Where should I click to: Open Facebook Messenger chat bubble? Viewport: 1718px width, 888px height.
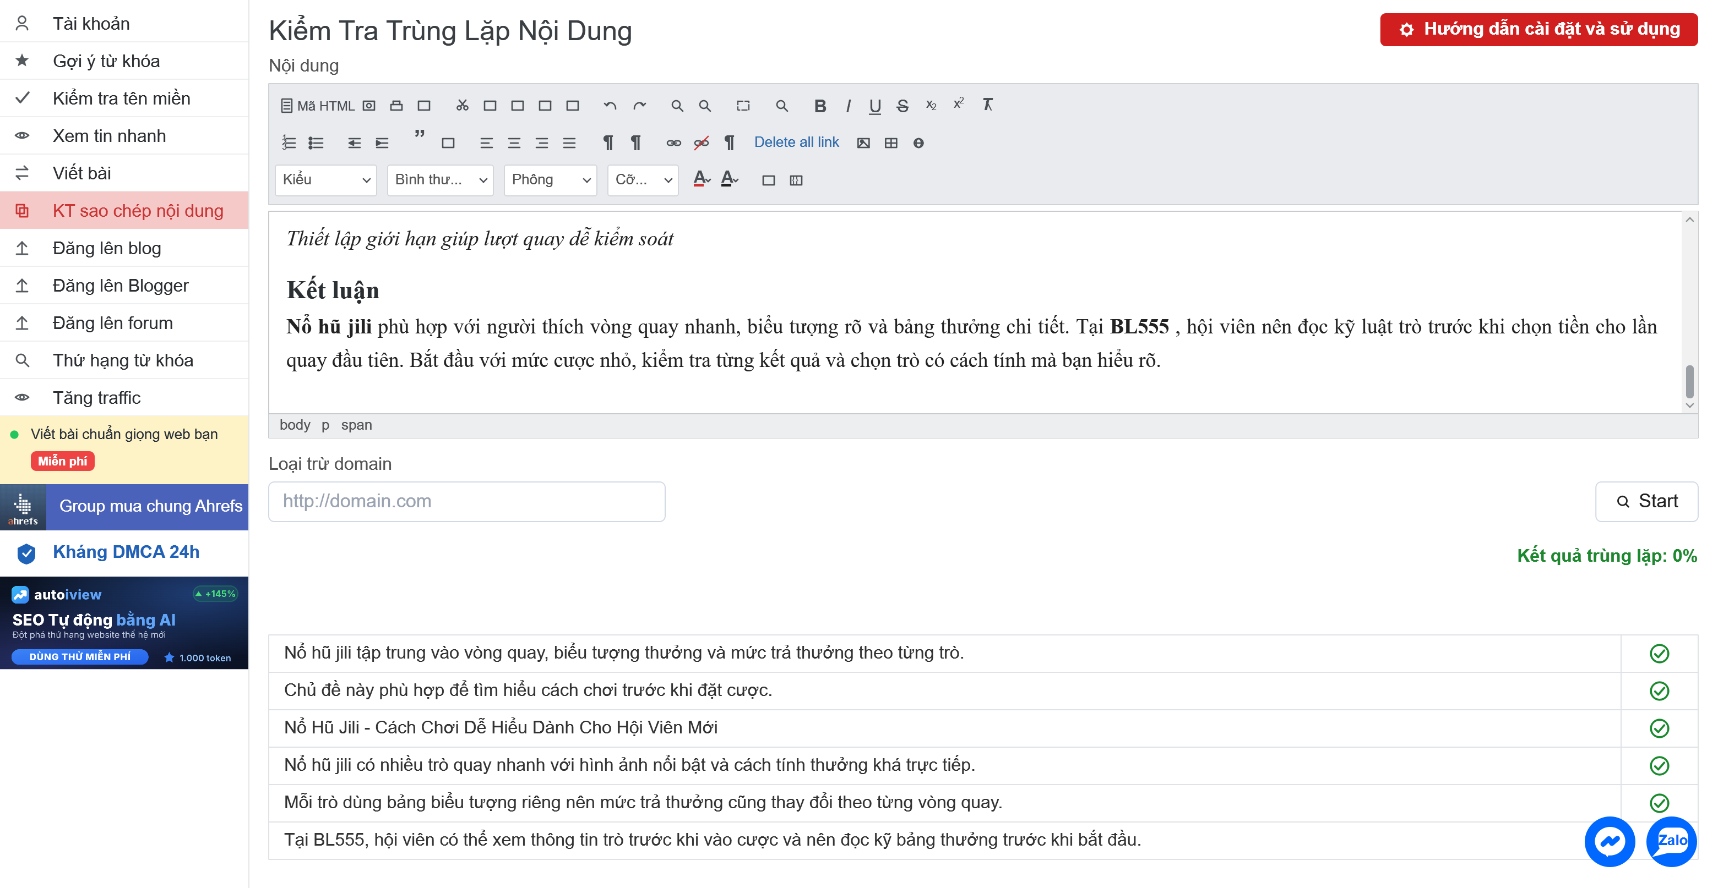tap(1610, 841)
